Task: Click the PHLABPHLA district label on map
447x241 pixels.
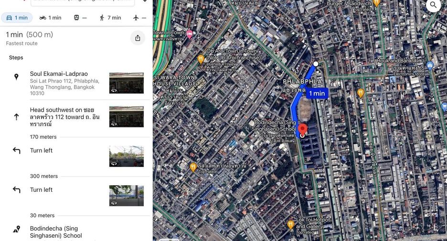Action: tap(302, 82)
